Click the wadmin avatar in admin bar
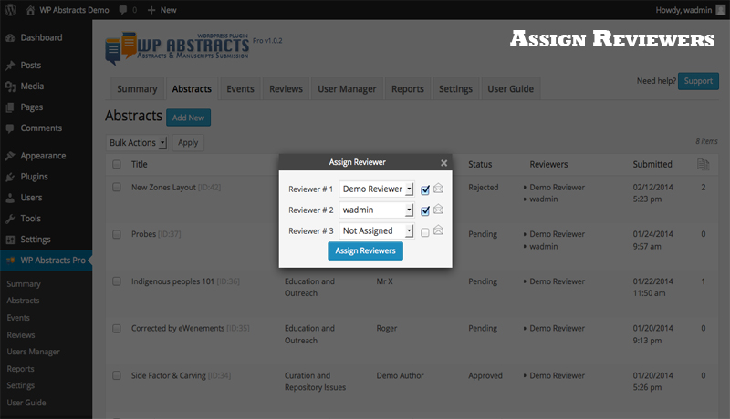The height and width of the screenshot is (419, 730). pos(720,10)
